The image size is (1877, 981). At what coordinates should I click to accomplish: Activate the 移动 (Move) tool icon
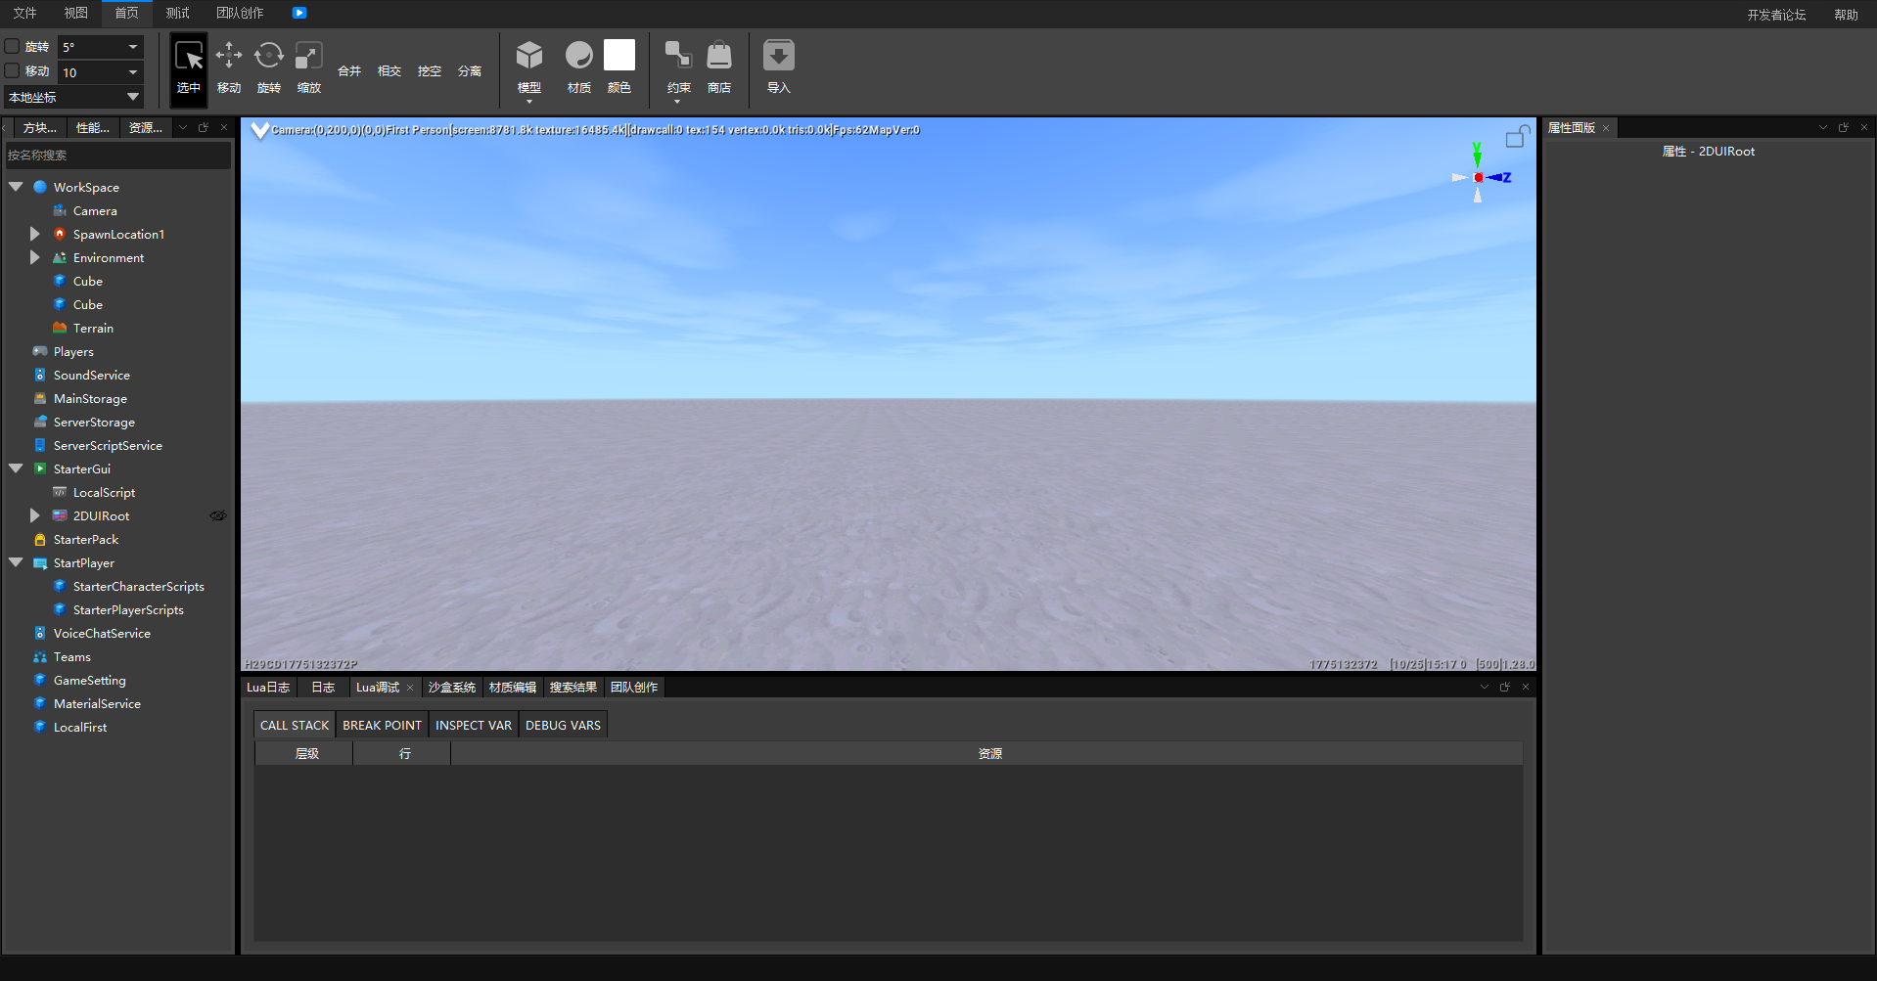[x=229, y=56]
